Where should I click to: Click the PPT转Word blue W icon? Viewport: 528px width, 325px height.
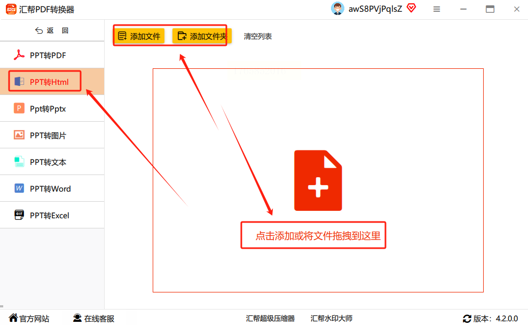pos(19,188)
